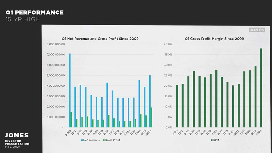
Task: Click the 1,000,000.00 axis label
Action: (56, 117)
